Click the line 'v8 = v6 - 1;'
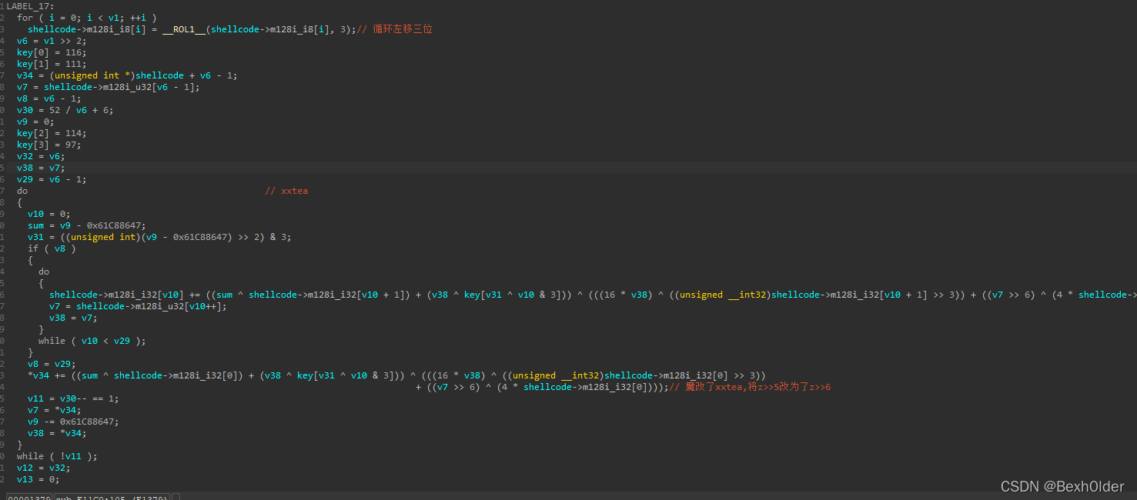The image size is (1137, 500). (x=49, y=98)
